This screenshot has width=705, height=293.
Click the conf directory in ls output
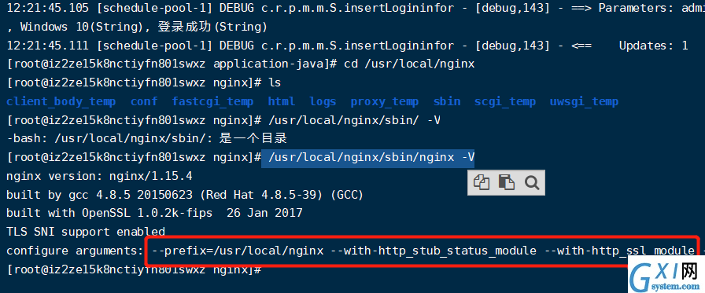click(x=144, y=102)
